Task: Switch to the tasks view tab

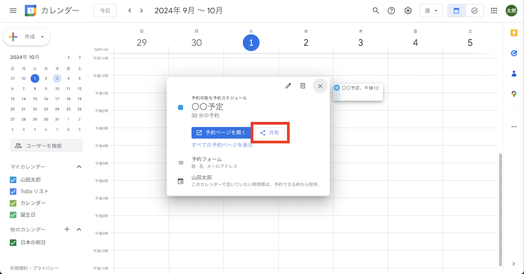Action: click(474, 10)
